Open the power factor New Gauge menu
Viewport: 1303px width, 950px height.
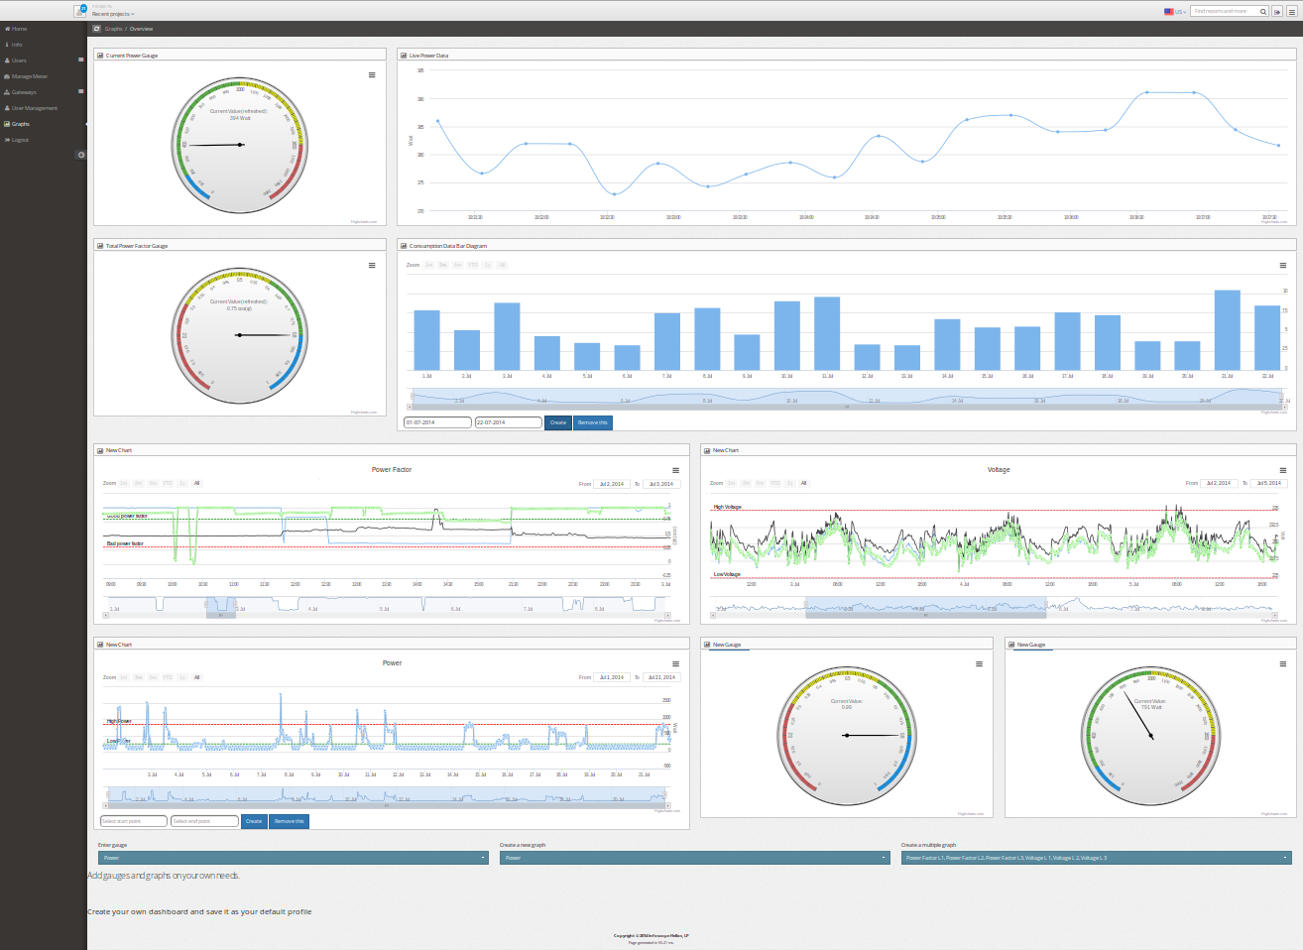point(979,664)
